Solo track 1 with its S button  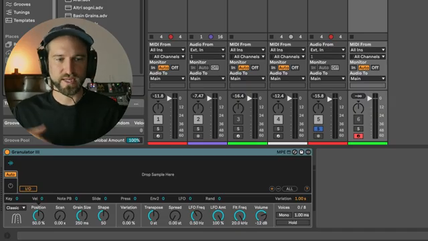point(158,129)
